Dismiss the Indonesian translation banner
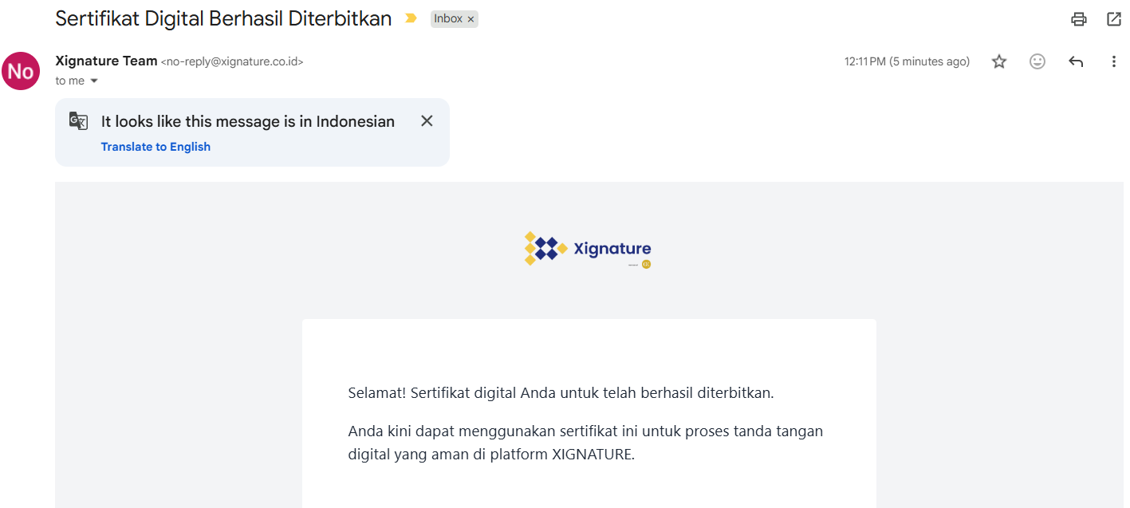Screen dimensions: 1130x508 [427, 121]
